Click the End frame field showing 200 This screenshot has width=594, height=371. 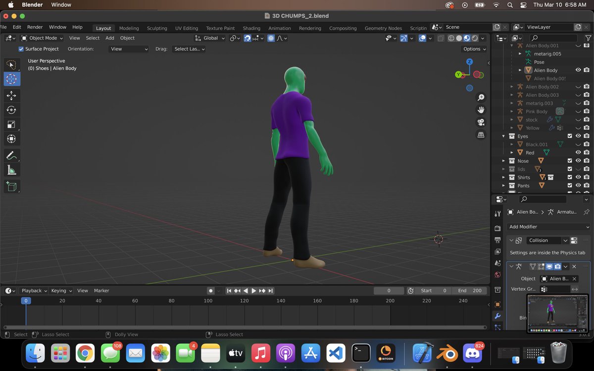470,291
